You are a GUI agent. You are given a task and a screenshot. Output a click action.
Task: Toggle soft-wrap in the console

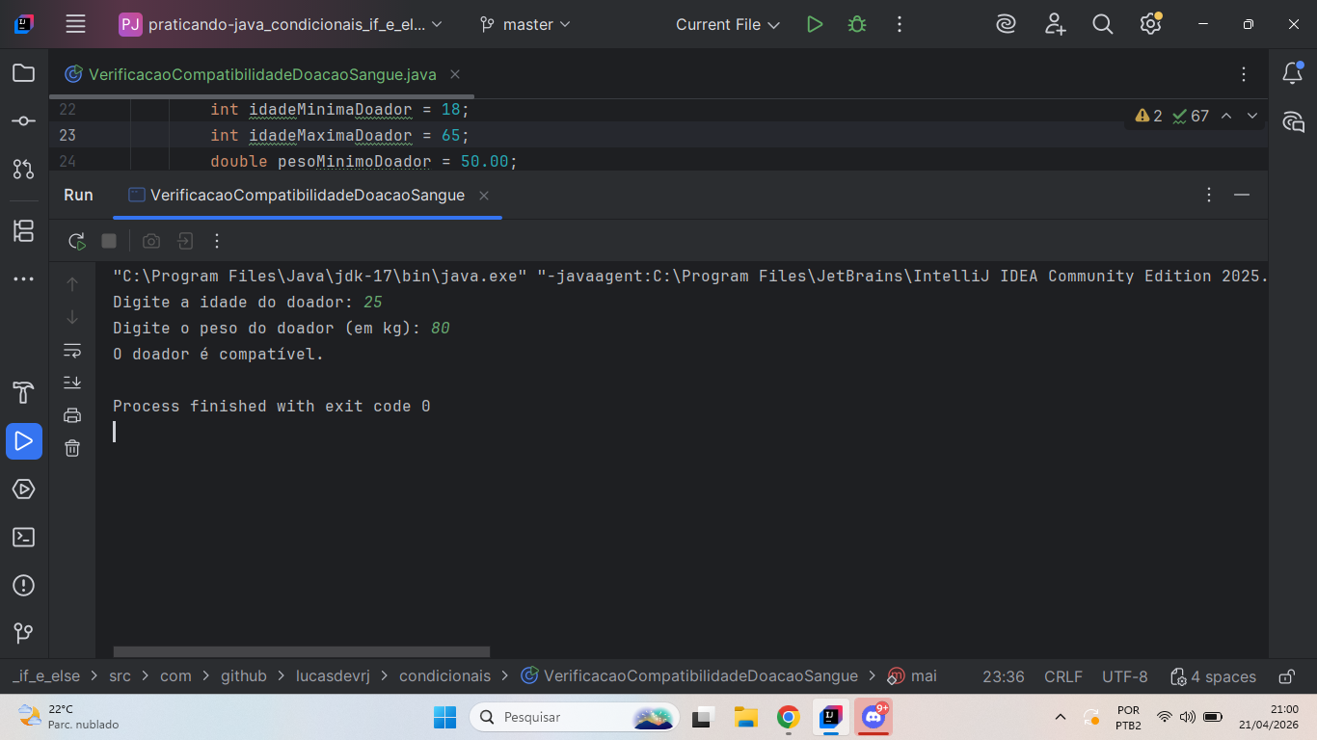coord(72,350)
